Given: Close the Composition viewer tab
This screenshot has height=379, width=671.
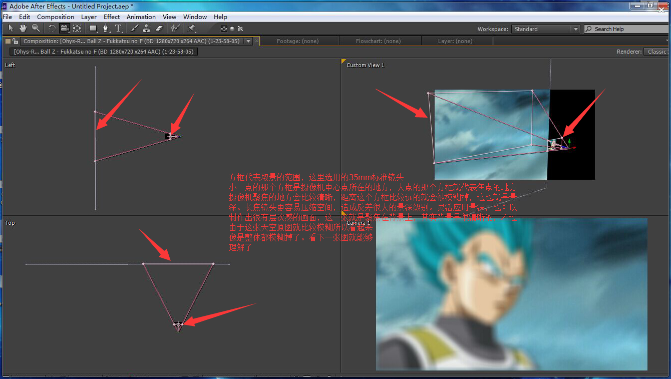Looking at the screenshot, I should (x=257, y=41).
